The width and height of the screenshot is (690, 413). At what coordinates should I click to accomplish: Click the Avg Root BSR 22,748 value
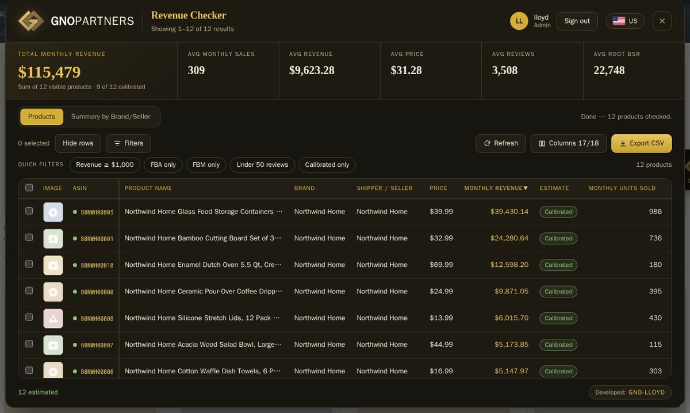[609, 70]
